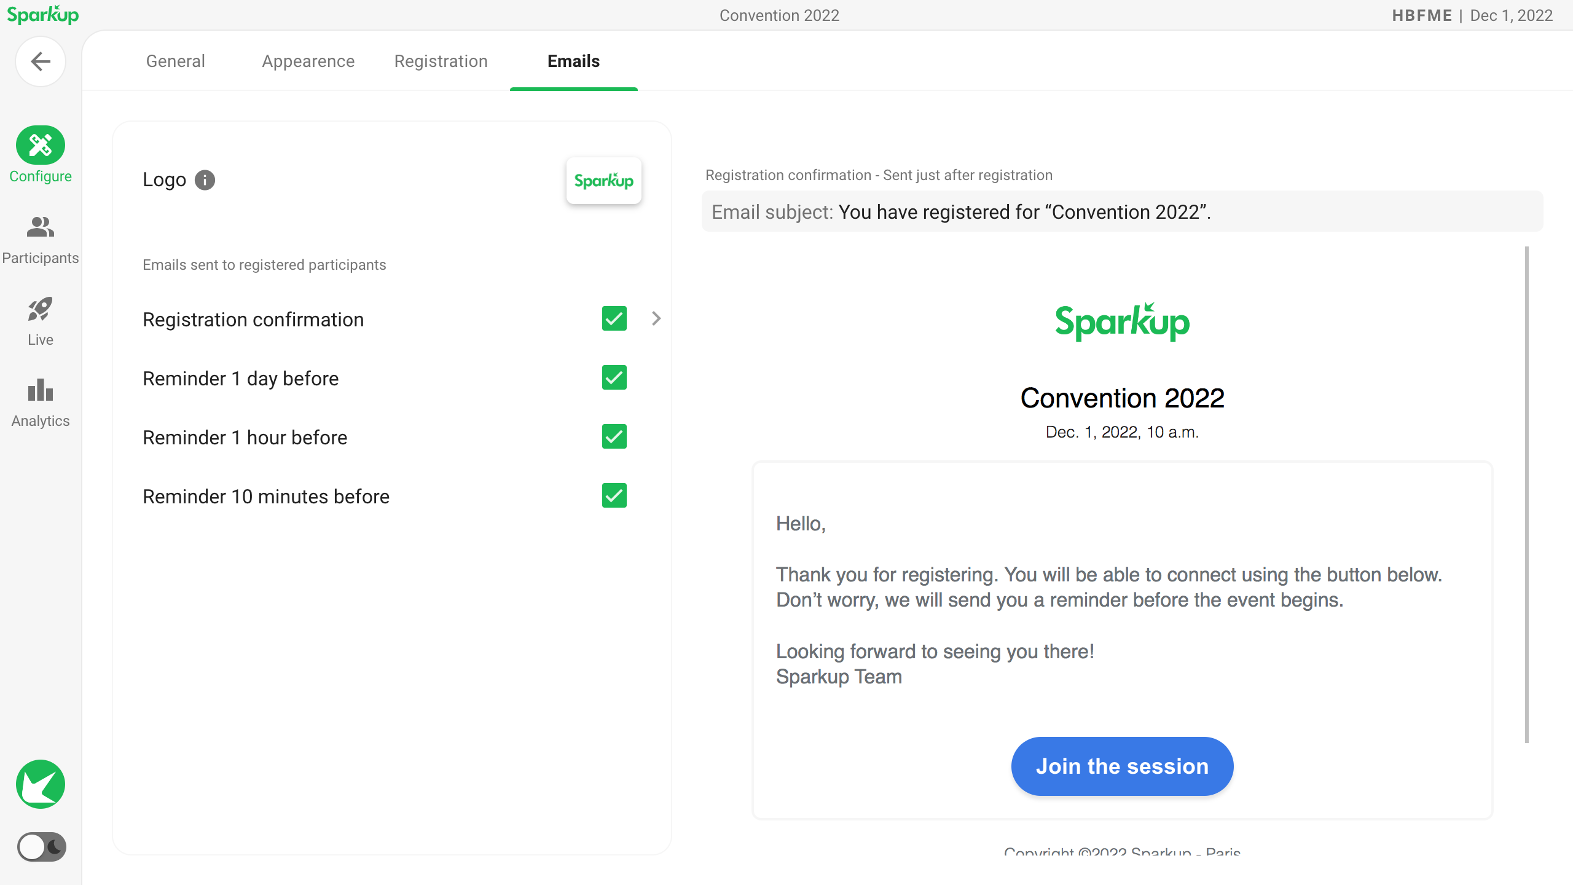Click the Join the session button
Screen dimensions: 1573x885
click(1122, 766)
